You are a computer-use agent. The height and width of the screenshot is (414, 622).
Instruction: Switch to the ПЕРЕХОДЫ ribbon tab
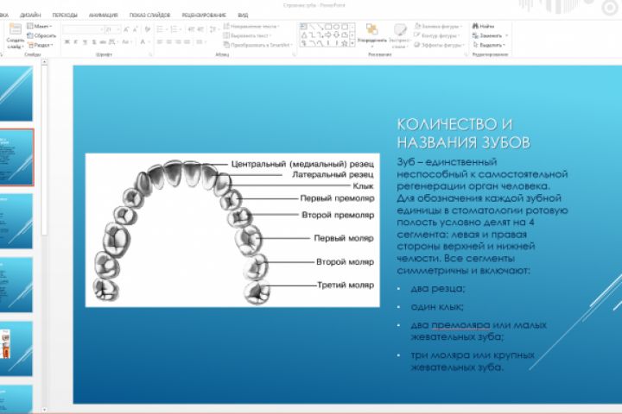point(65,15)
